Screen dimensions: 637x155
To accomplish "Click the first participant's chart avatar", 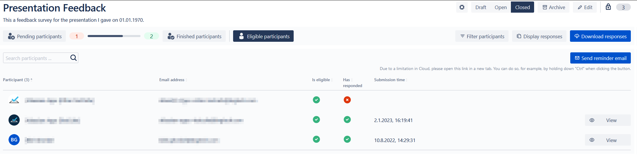I will click(14, 100).
